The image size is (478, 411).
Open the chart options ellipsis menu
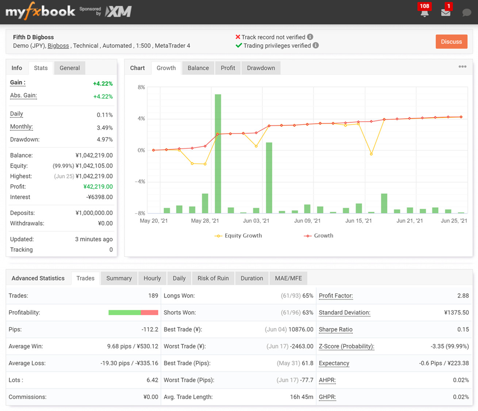462,67
